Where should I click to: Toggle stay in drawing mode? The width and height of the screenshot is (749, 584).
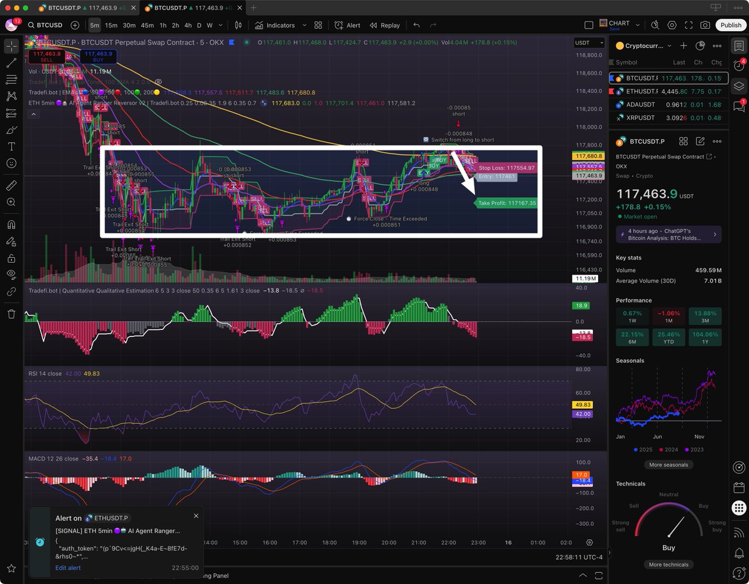coord(11,241)
